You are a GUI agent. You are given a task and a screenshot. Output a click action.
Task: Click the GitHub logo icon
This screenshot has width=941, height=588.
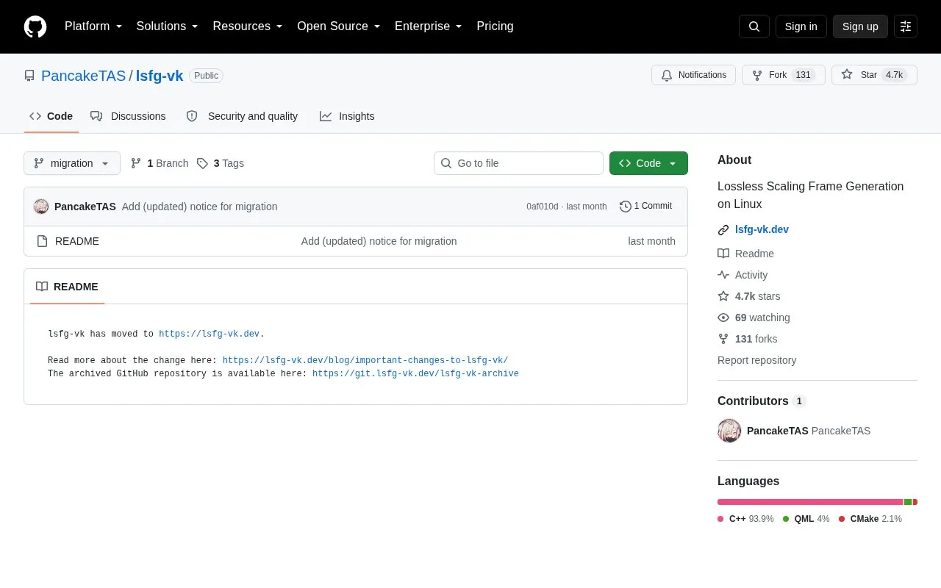point(35,26)
